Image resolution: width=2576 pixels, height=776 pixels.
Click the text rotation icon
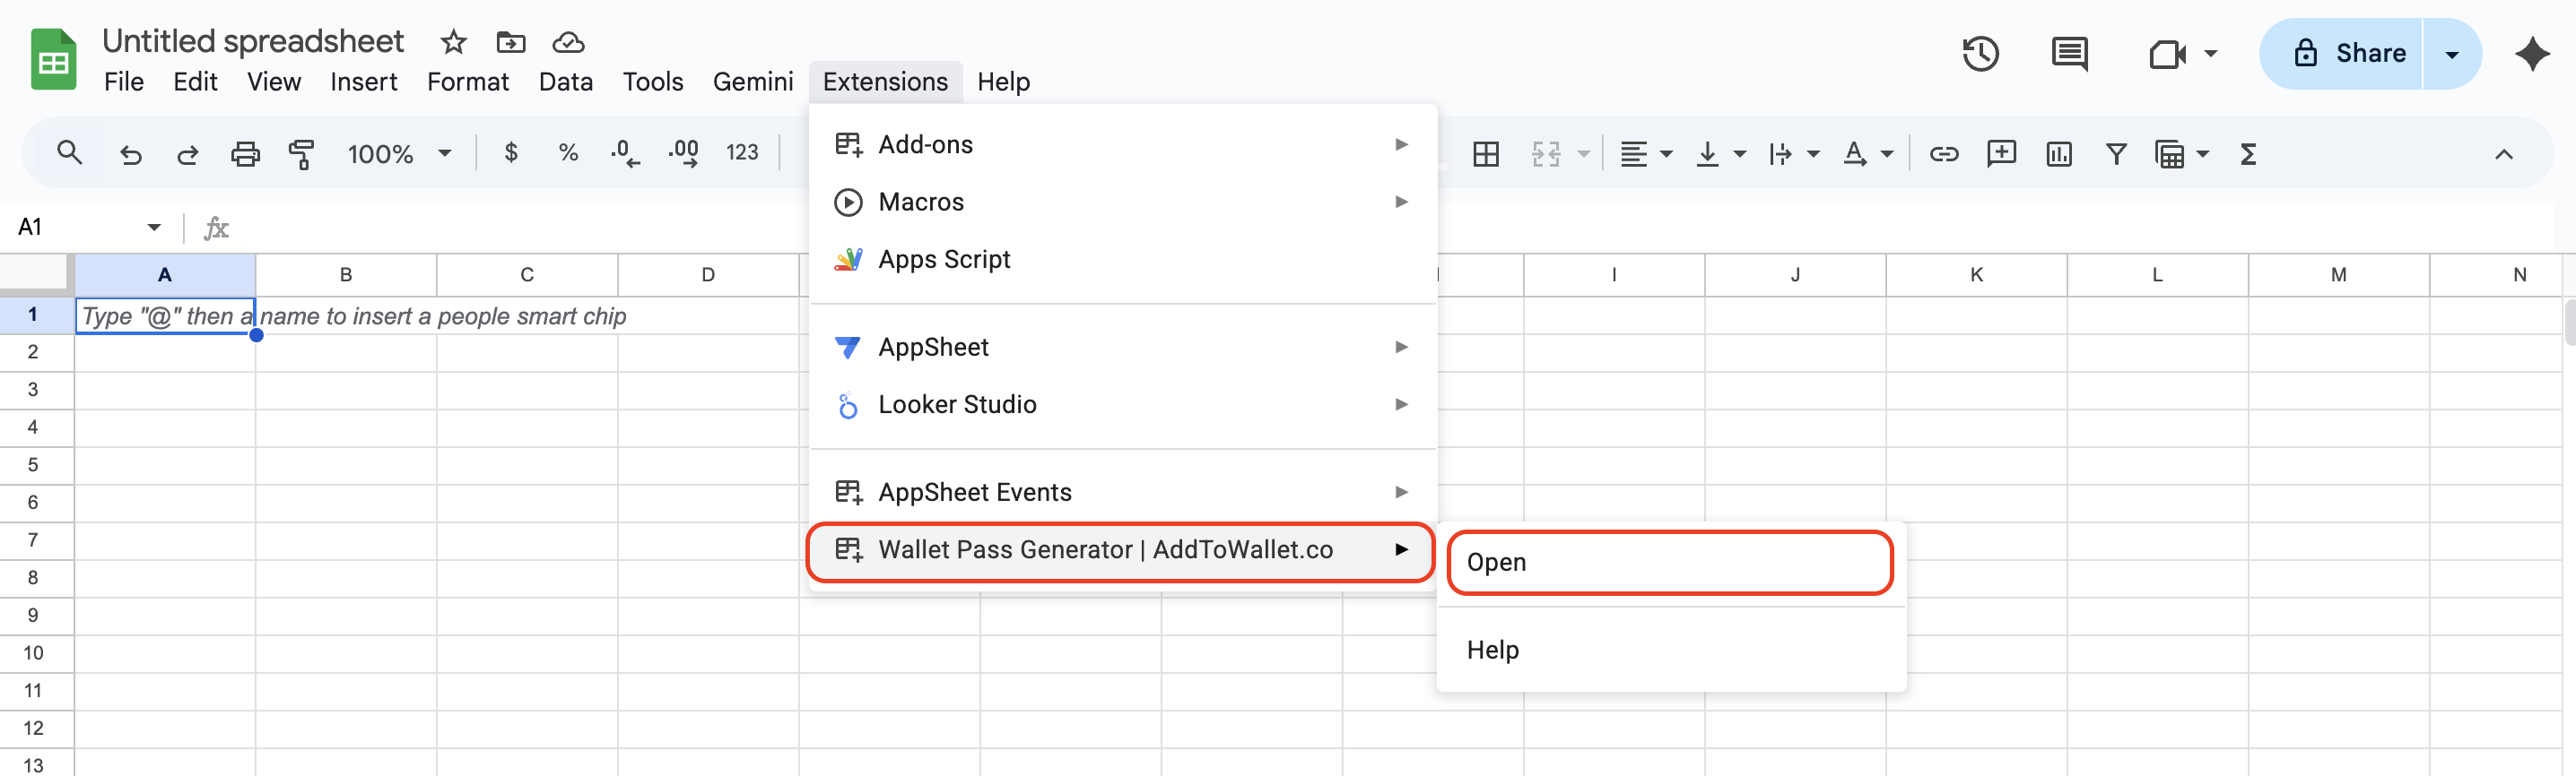(x=1855, y=154)
